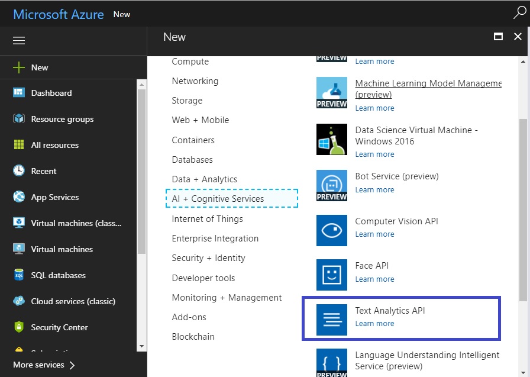Open the Text Analytics API title
This screenshot has width=530, height=377.
point(390,311)
